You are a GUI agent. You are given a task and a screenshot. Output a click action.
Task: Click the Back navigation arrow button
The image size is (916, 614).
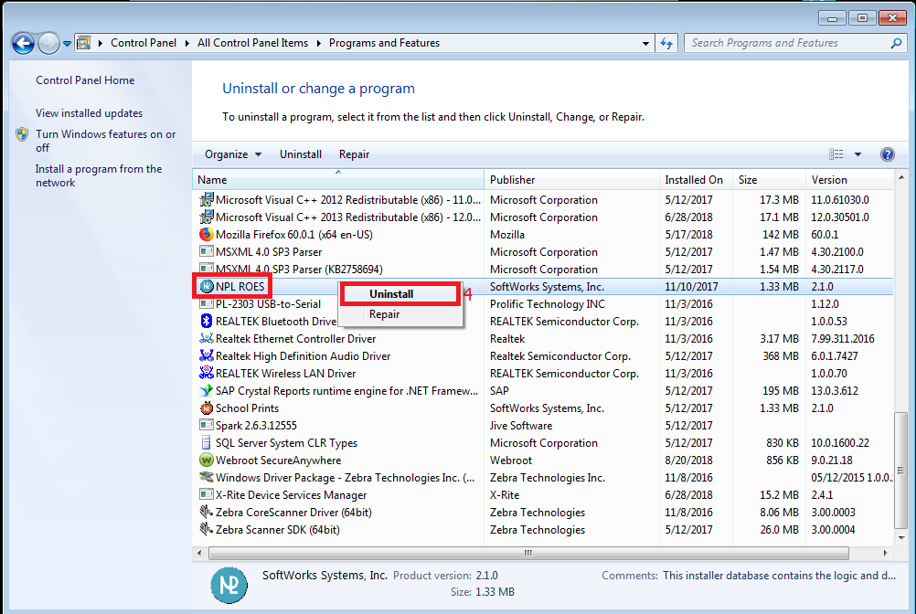(23, 43)
